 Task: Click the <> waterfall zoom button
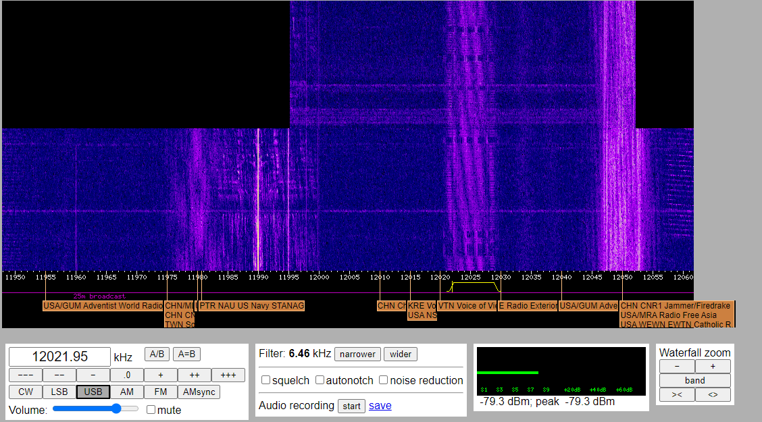[x=713, y=394]
